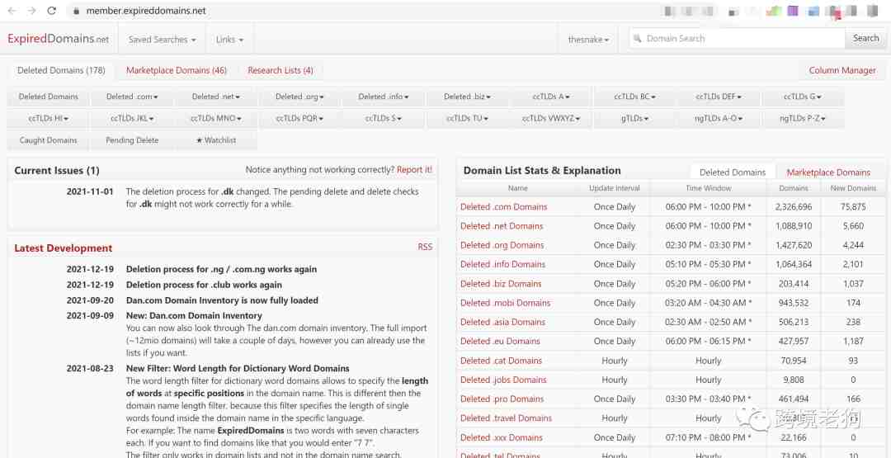Expand the ccTLDs TU dropdown
Image resolution: width=891 pixels, height=458 pixels.
point(467,118)
